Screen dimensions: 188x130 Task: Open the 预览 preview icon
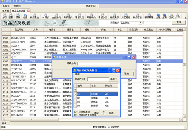(x=171, y=16)
